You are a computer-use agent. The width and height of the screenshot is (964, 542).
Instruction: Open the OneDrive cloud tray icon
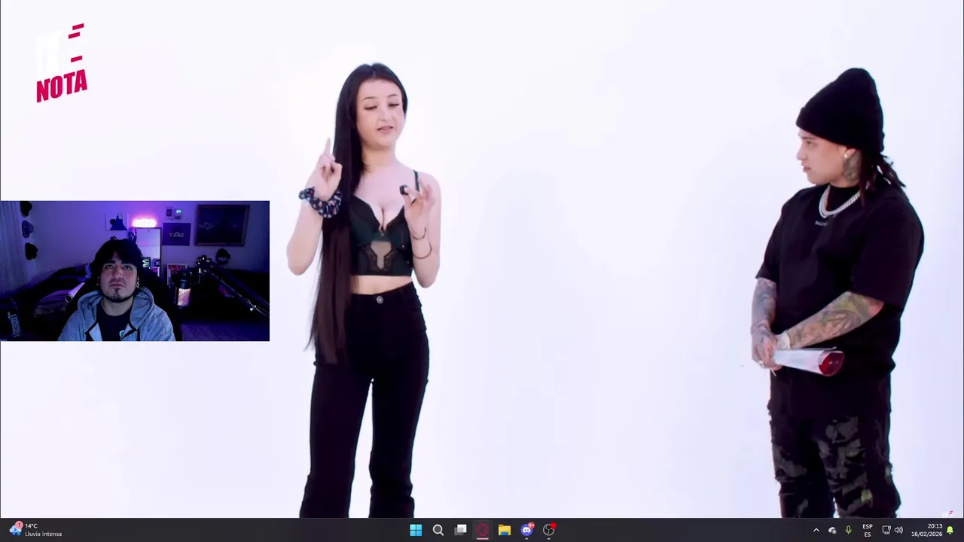832,530
